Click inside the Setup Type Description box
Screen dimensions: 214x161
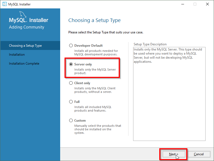(169, 94)
